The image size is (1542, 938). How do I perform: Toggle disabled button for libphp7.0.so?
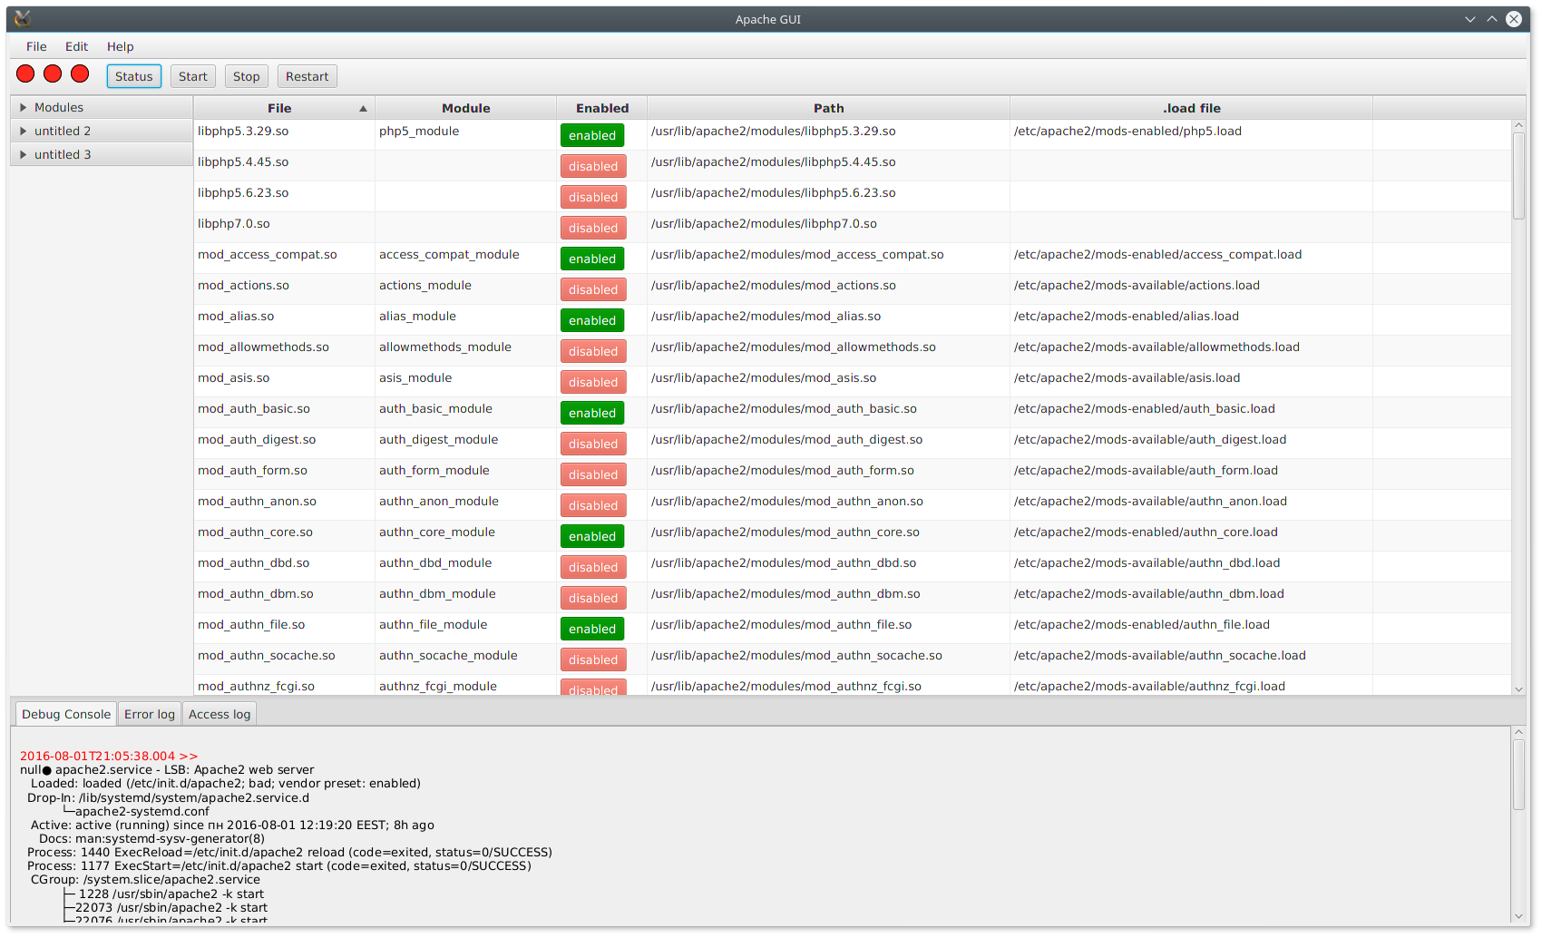(x=593, y=228)
